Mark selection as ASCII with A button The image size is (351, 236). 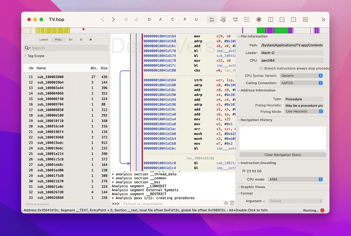tap(161, 20)
